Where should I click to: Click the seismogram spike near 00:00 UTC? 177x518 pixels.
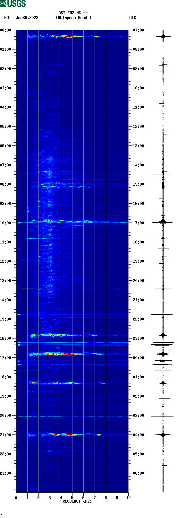[163, 354]
